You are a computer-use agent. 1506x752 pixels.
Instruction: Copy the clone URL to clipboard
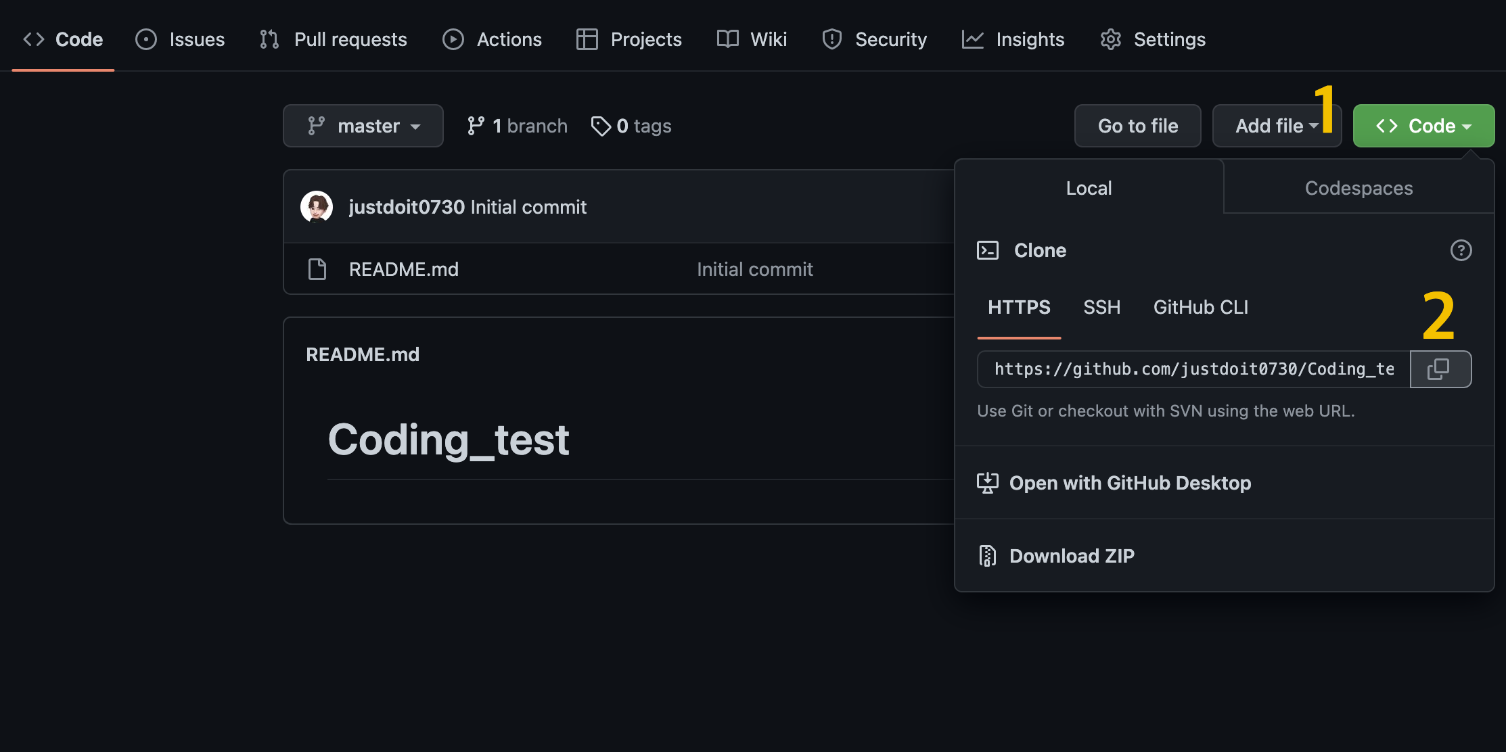[1440, 369]
